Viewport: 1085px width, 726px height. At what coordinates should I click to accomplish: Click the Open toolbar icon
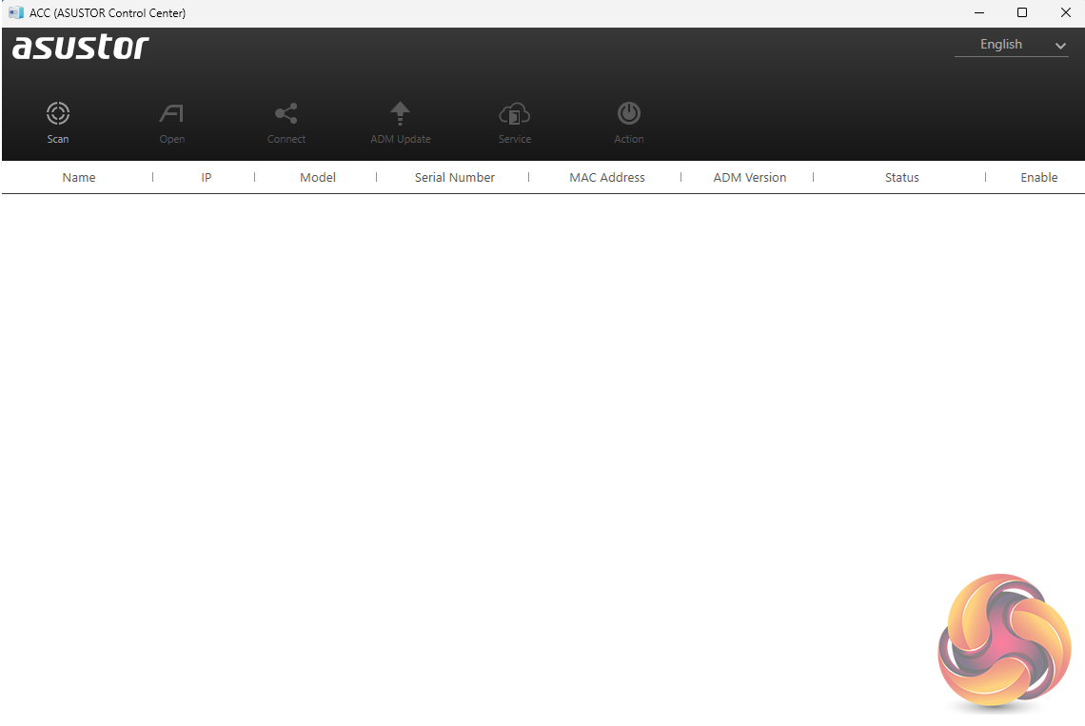coord(171,113)
